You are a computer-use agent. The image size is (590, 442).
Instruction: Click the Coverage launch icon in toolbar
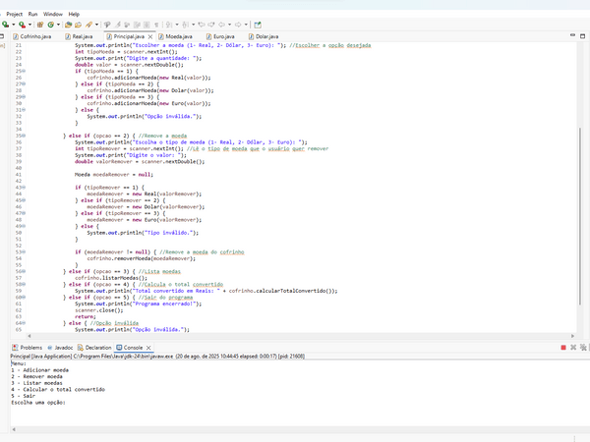pos(22,24)
